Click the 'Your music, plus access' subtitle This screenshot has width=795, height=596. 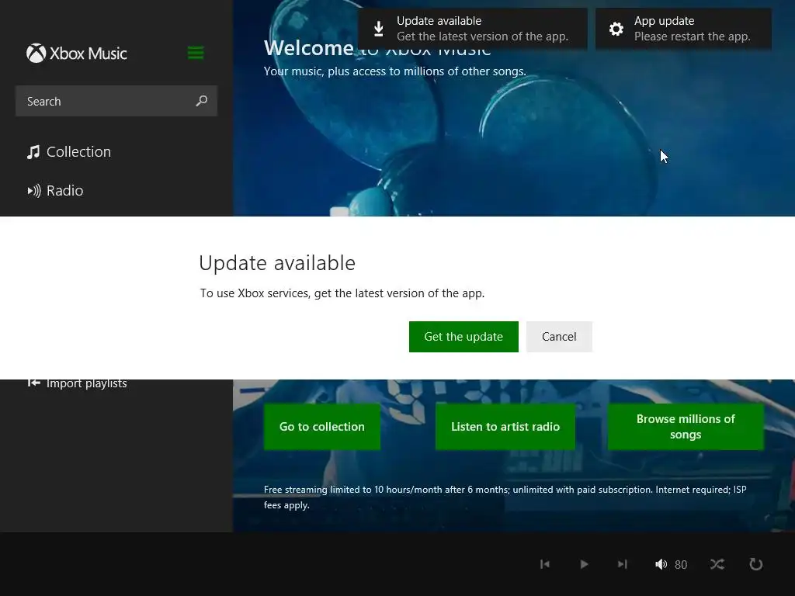395,71
